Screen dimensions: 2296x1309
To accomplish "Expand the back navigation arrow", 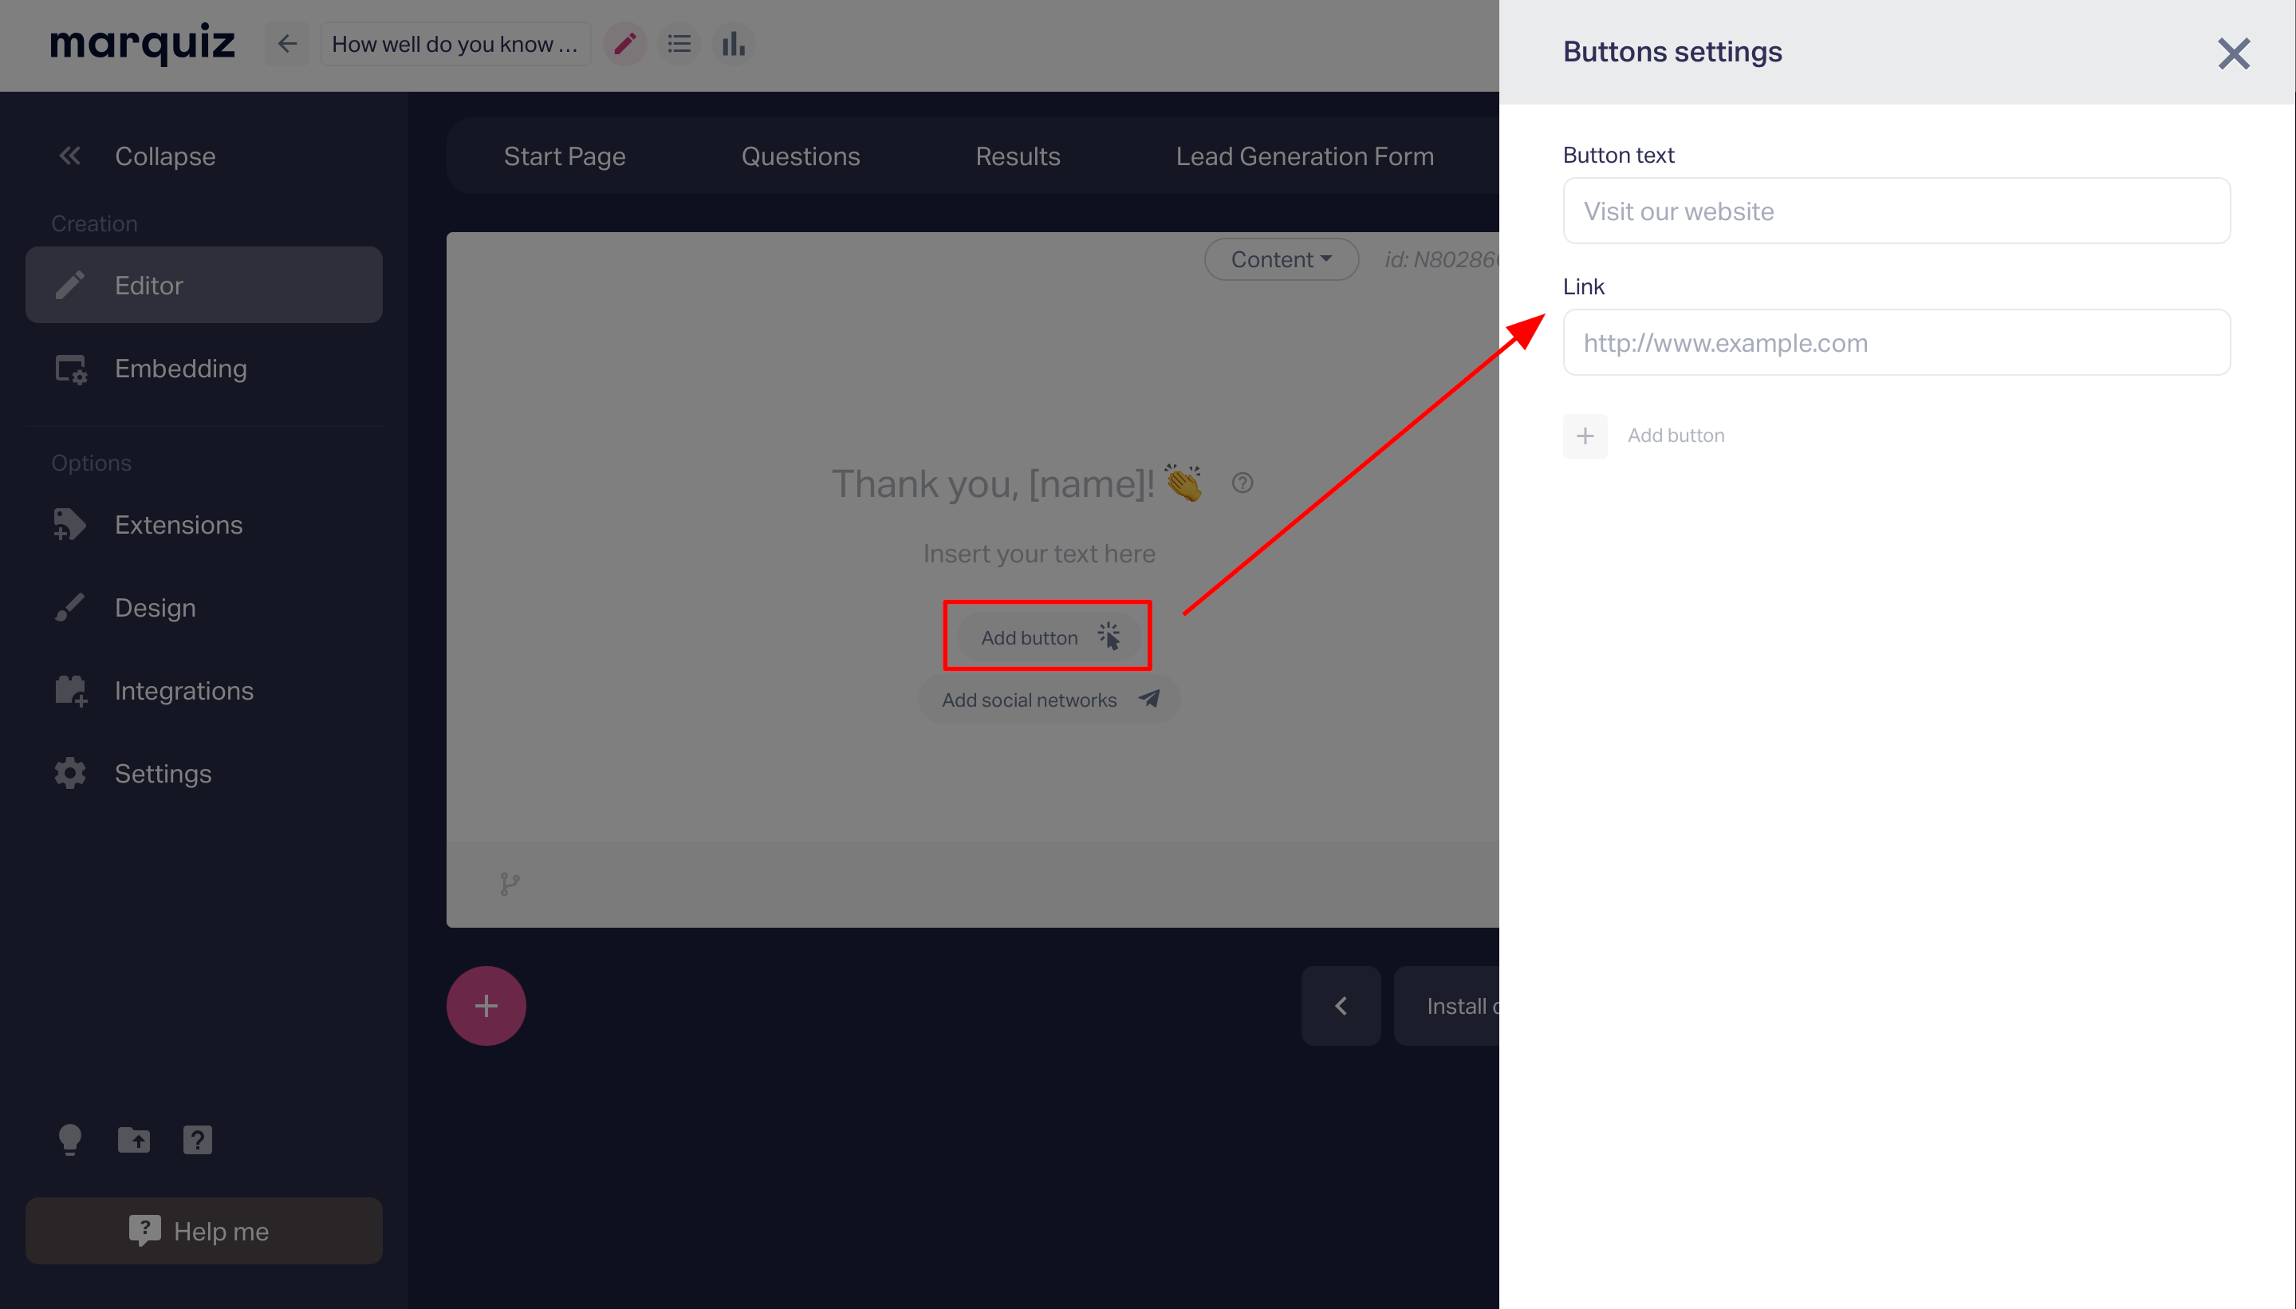I will tap(287, 42).
